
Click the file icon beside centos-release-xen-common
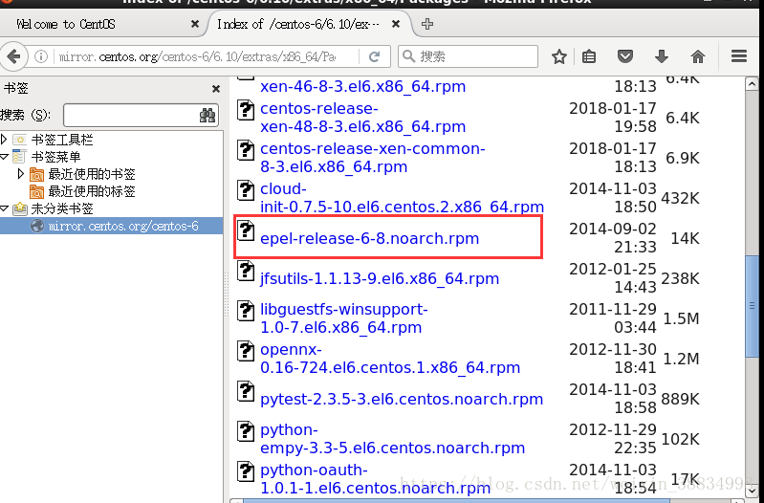246,150
